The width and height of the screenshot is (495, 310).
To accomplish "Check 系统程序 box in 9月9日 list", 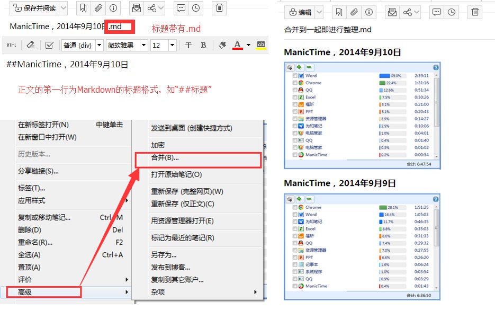I will pos(294,272).
